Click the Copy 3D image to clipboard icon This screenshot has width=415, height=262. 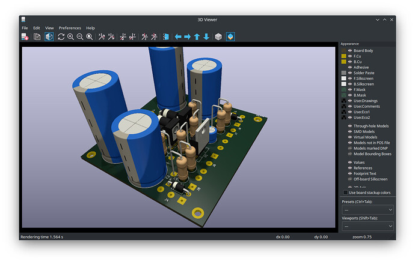(37, 37)
